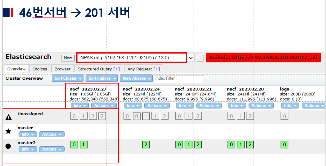The image size is (326, 166).
Task: Select master2 green shard 2 of nacf_2023.02.20
Action: tap(250, 144)
